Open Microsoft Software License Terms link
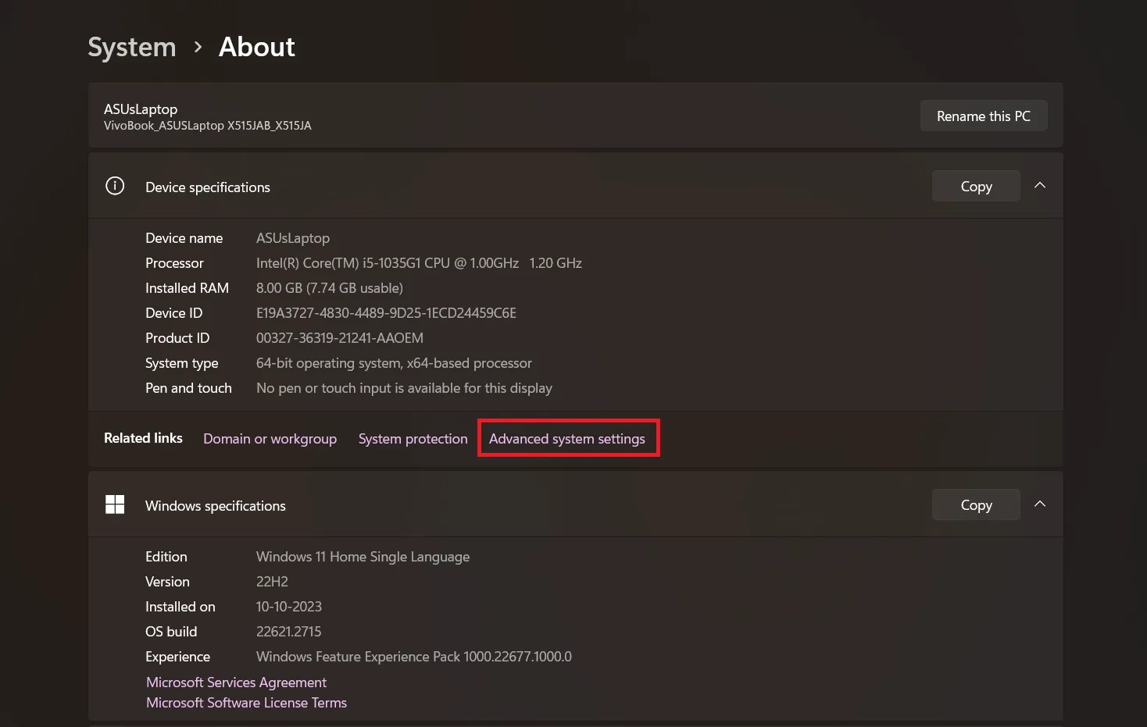The image size is (1147, 727). click(x=246, y=703)
